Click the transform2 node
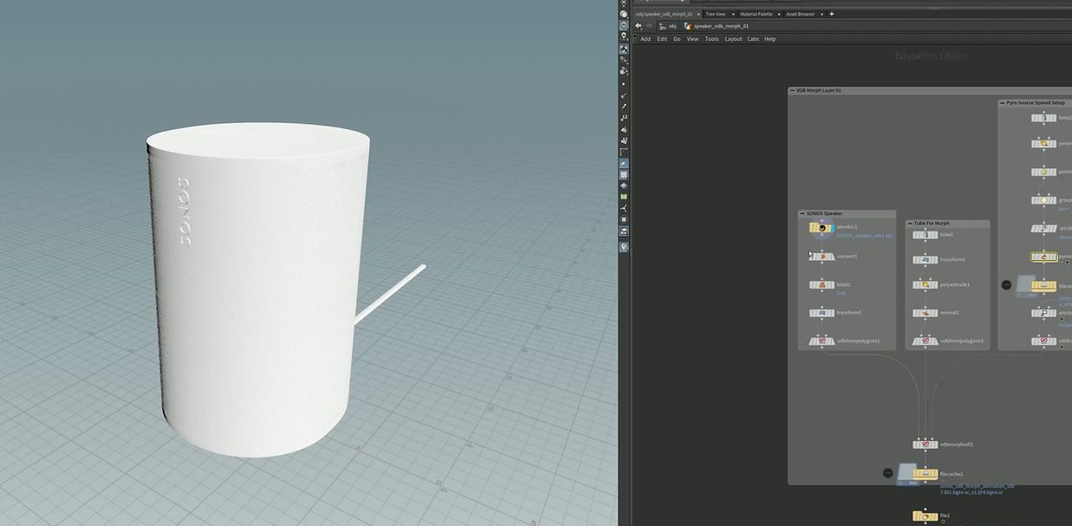The image size is (1072, 526). tap(925, 260)
